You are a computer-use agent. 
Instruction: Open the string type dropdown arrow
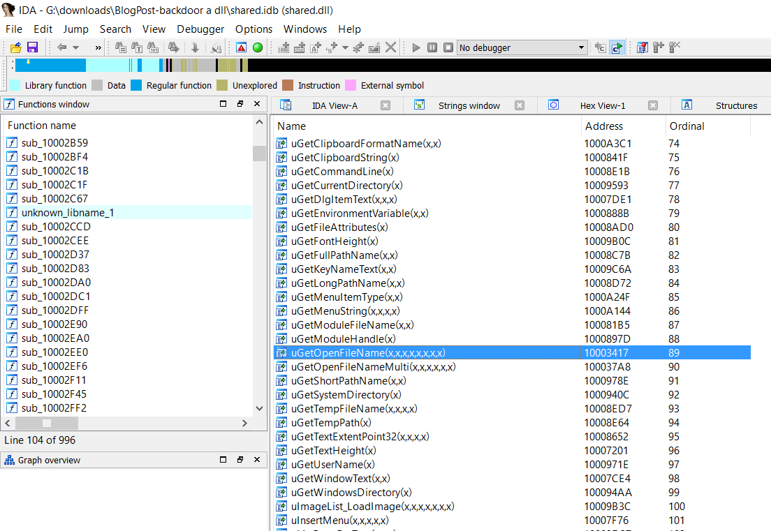pyautogui.click(x=345, y=47)
